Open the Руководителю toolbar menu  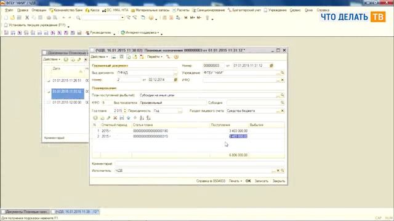98,33
